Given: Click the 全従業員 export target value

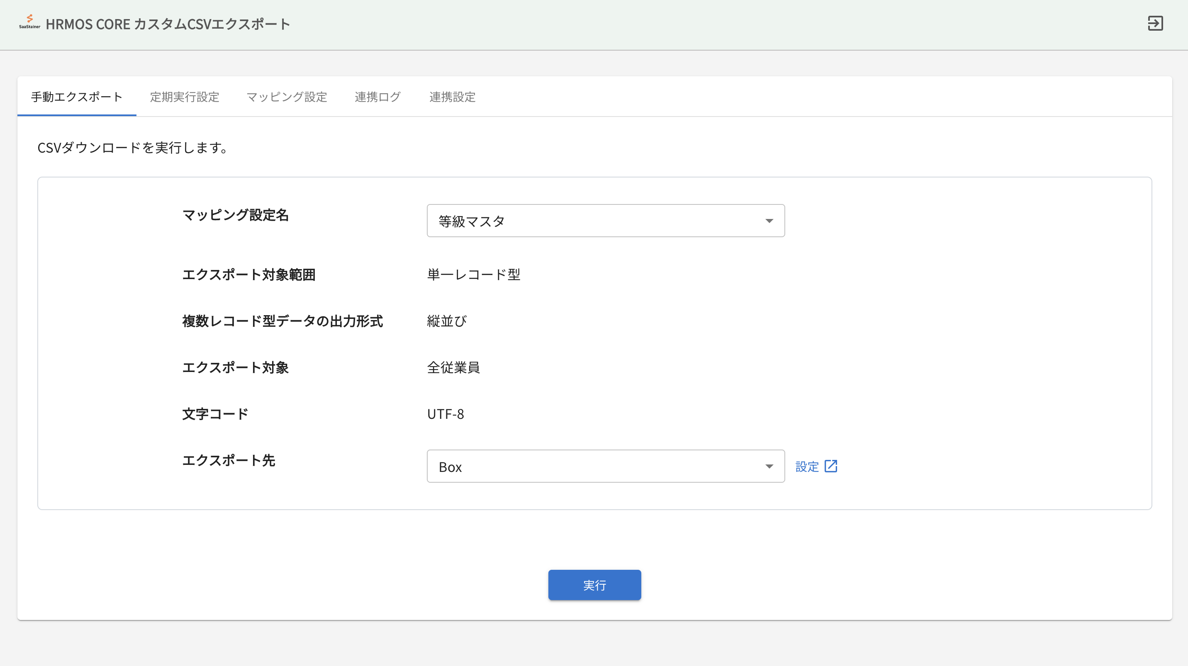Looking at the screenshot, I should coord(453,367).
